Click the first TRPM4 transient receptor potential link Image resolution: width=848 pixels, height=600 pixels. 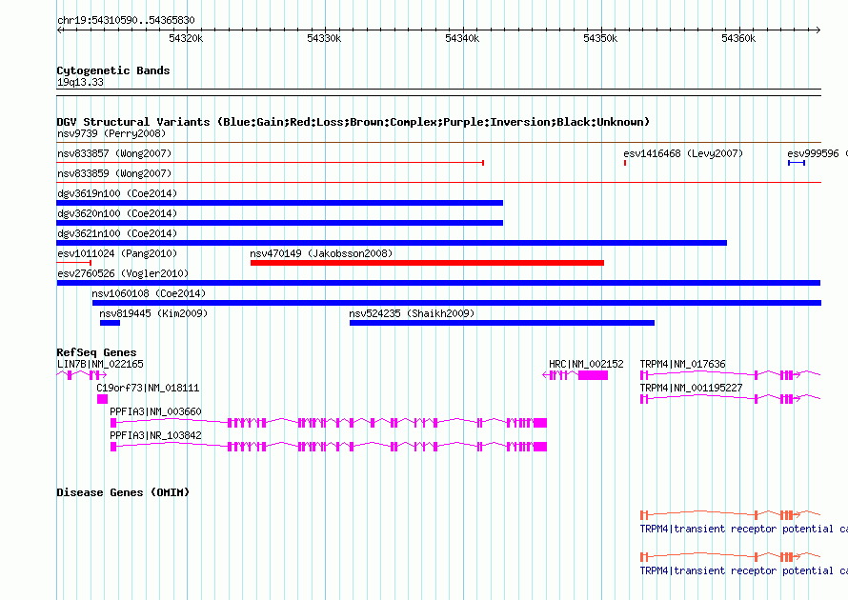pyautogui.click(x=743, y=530)
